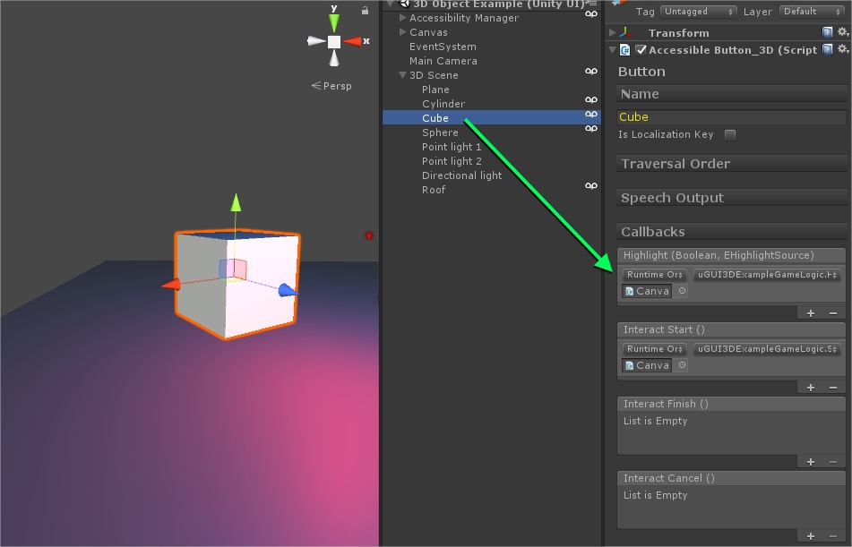The height and width of the screenshot is (547, 852).
Task: Disable the Accessible Button_3D script checkbox
Action: (641, 50)
